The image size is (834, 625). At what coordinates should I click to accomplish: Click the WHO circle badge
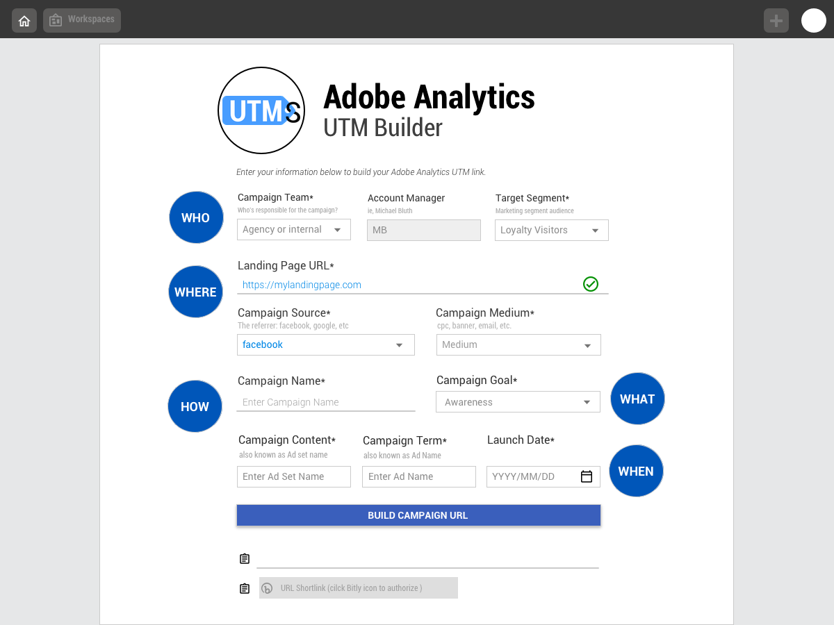click(196, 217)
